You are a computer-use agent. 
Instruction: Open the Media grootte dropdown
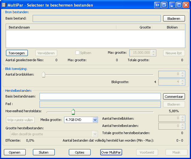[95, 120]
